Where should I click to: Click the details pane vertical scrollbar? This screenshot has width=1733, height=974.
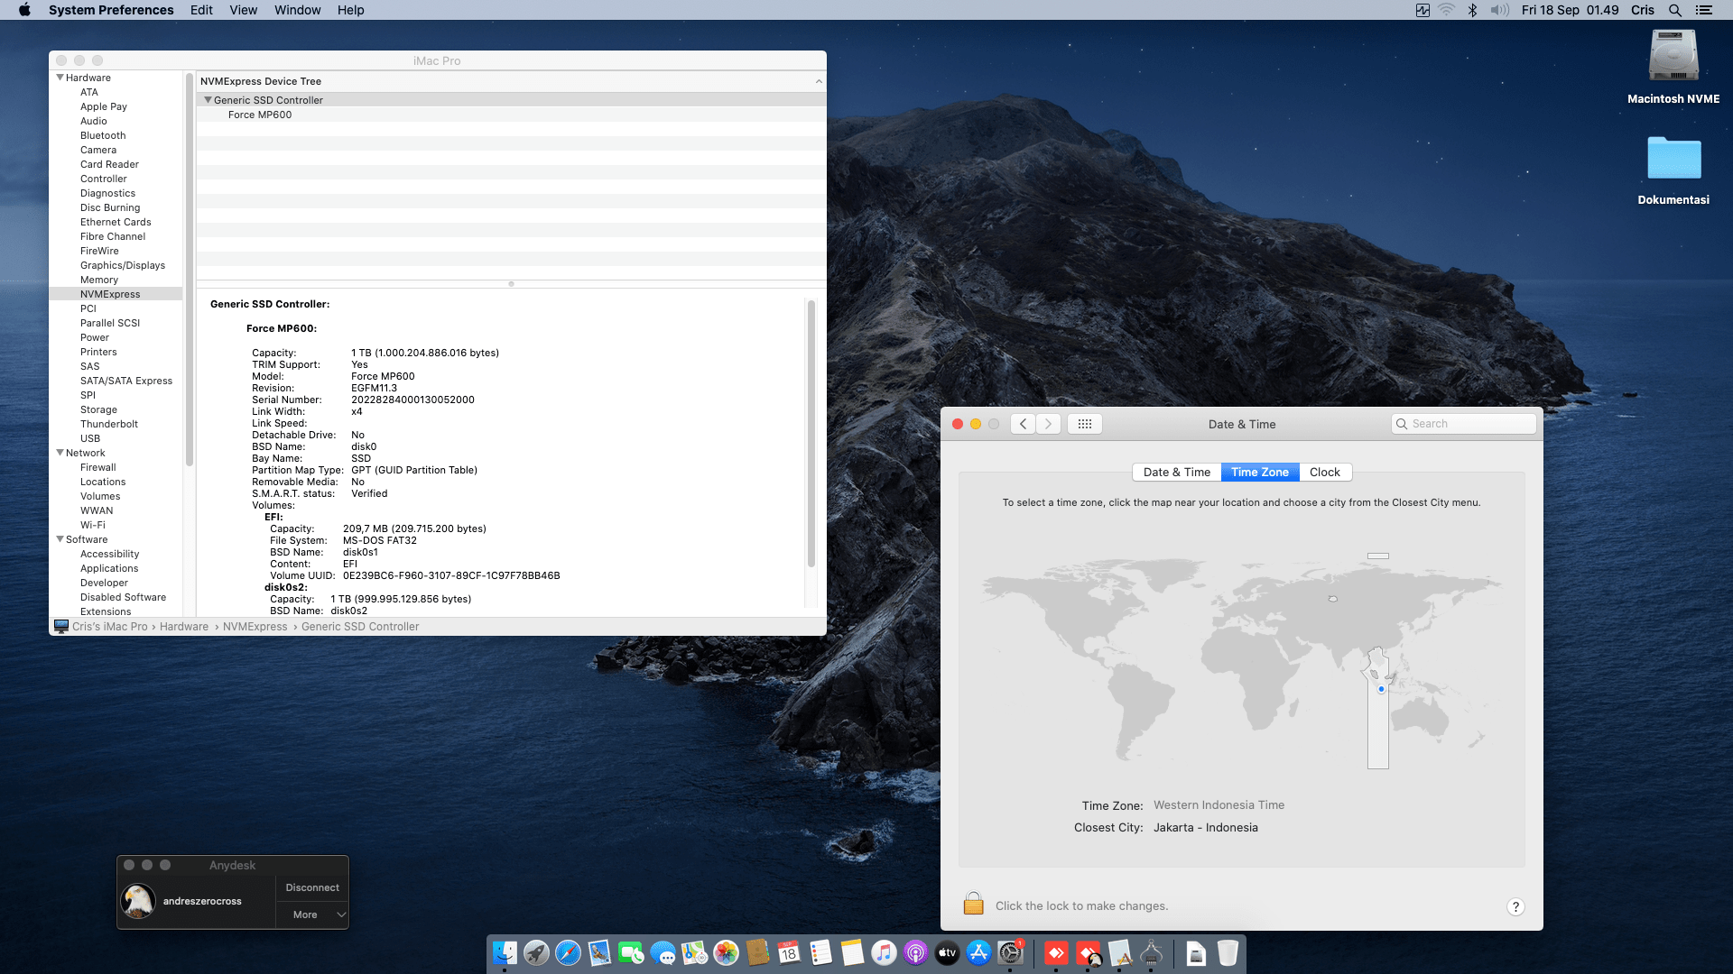click(x=811, y=433)
